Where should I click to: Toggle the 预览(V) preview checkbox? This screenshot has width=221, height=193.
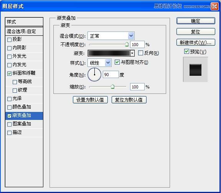point(186,52)
